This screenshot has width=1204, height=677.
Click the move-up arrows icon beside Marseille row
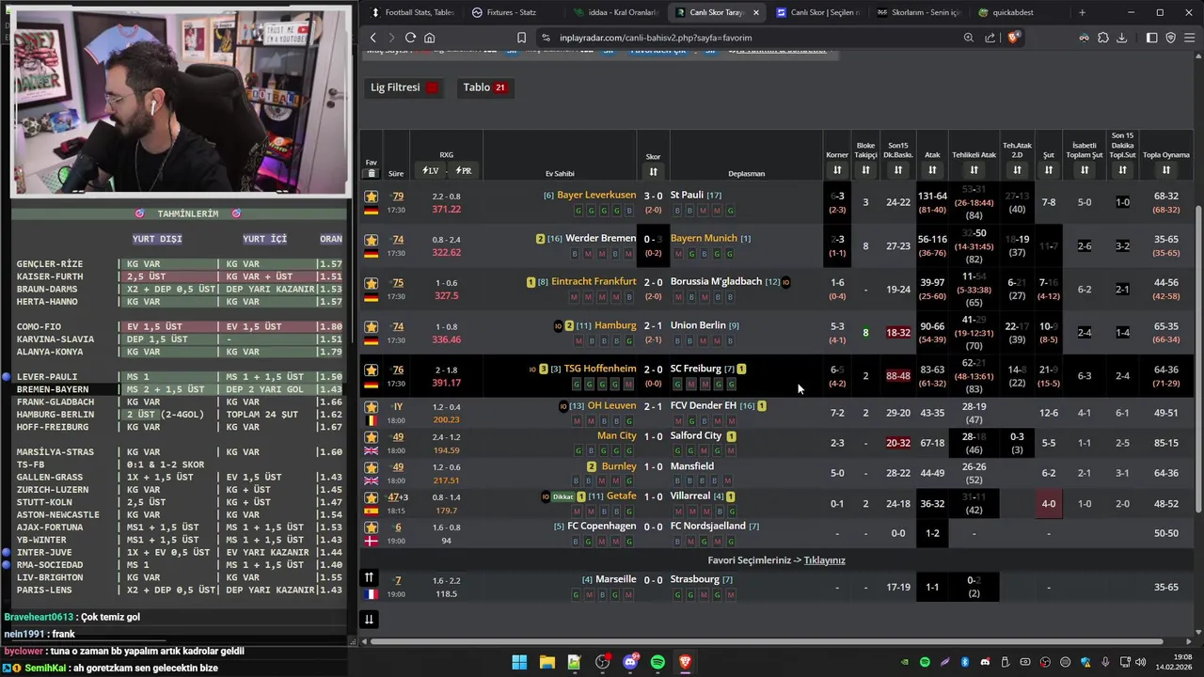click(369, 577)
